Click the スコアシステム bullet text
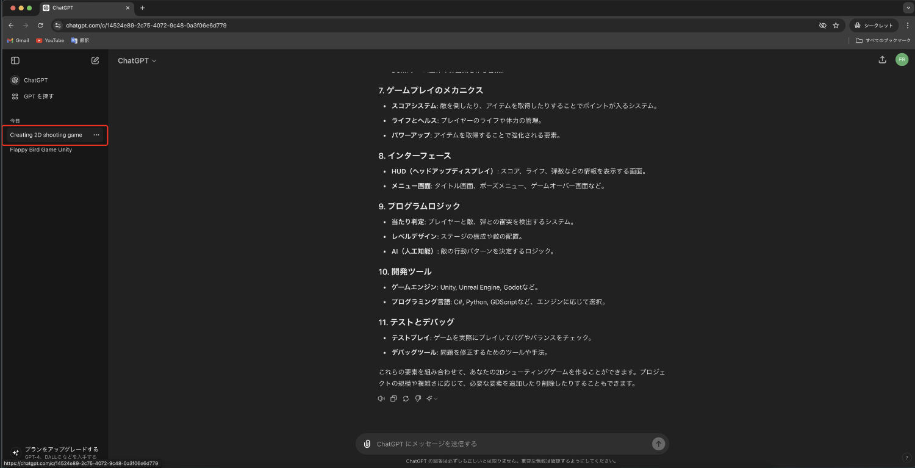Image resolution: width=915 pixels, height=468 pixels. click(525, 106)
